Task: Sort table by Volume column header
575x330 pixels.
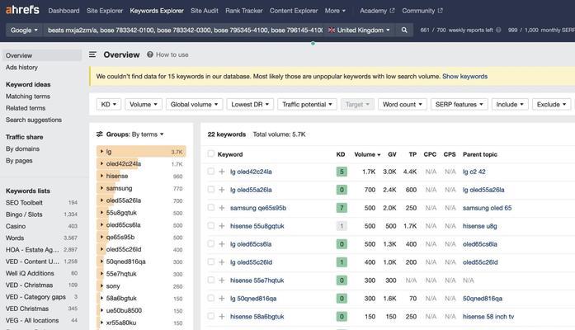Action: [367, 154]
